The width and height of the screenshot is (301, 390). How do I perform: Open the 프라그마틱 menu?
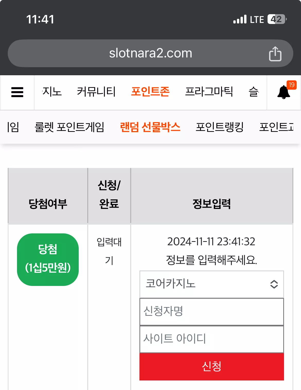pyautogui.click(x=209, y=92)
